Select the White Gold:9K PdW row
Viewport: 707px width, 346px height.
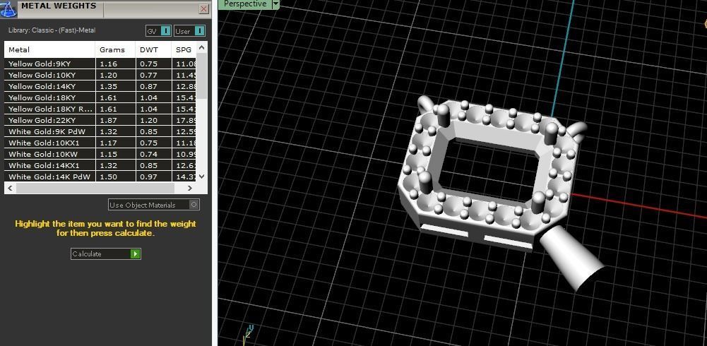pyautogui.click(x=100, y=131)
